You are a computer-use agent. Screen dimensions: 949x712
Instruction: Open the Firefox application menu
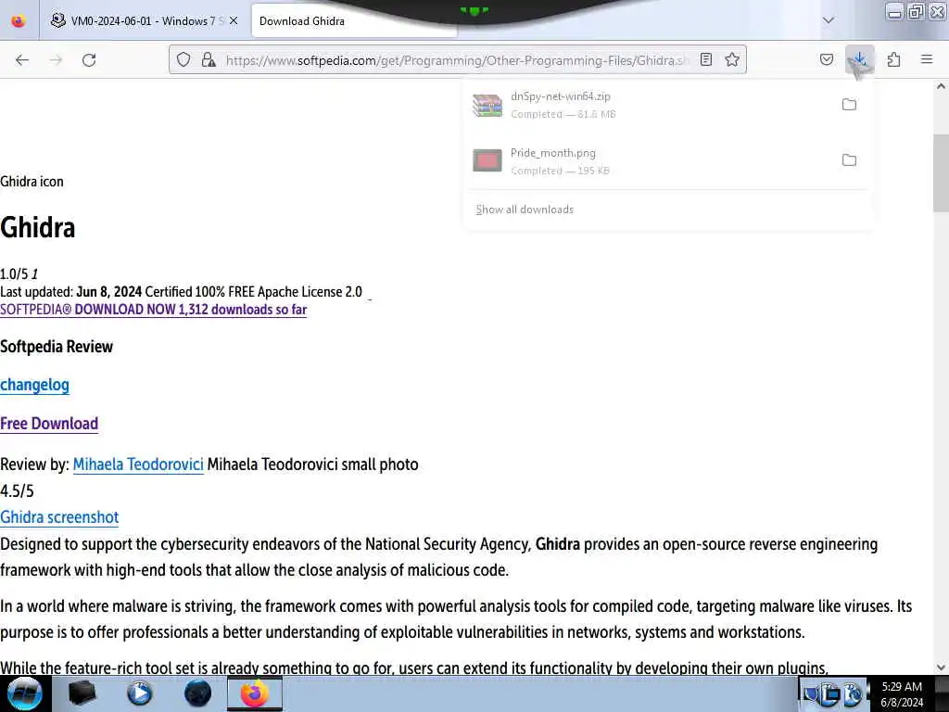(927, 59)
